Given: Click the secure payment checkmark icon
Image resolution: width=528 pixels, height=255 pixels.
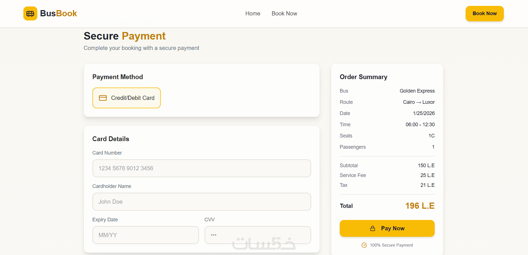Looking at the screenshot, I should 364,245.
